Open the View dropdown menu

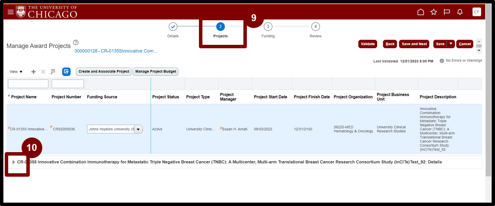point(16,72)
